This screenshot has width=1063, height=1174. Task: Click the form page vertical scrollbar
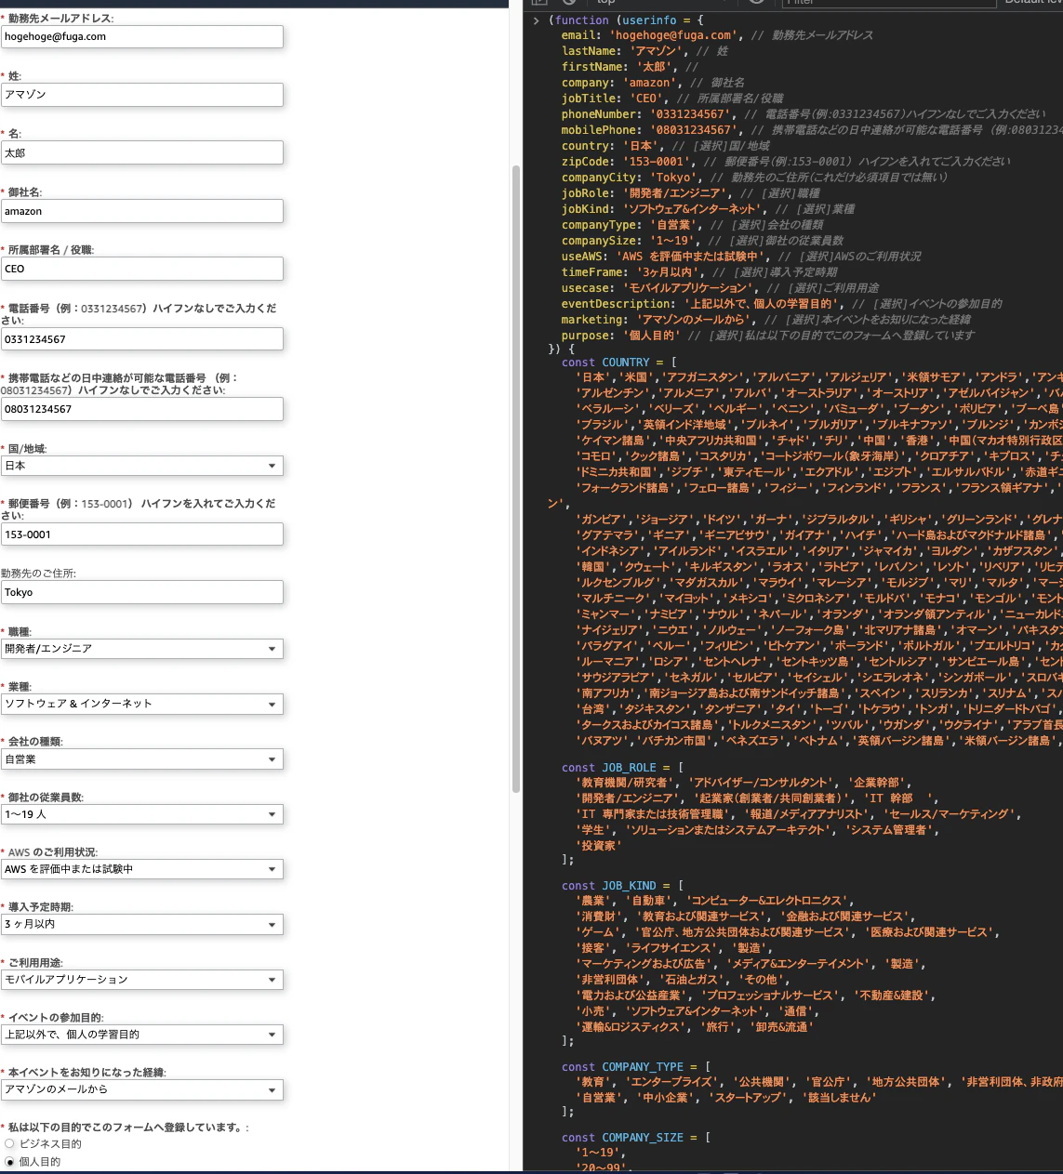(x=516, y=479)
